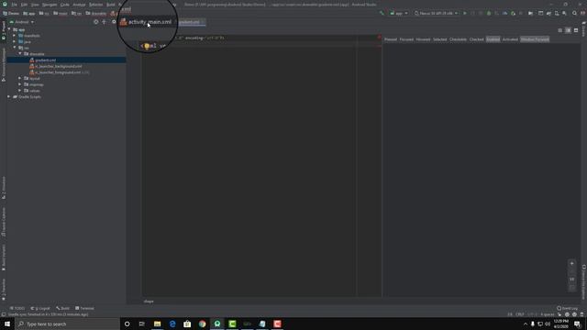Image resolution: width=587 pixels, height=330 pixels.
Task: Open the File menu
Action: pyautogui.click(x=15, y=5)
